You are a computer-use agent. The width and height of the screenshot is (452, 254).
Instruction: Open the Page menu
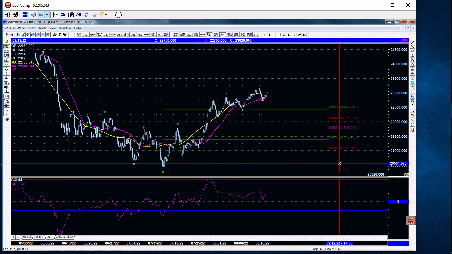click(22, 28)
